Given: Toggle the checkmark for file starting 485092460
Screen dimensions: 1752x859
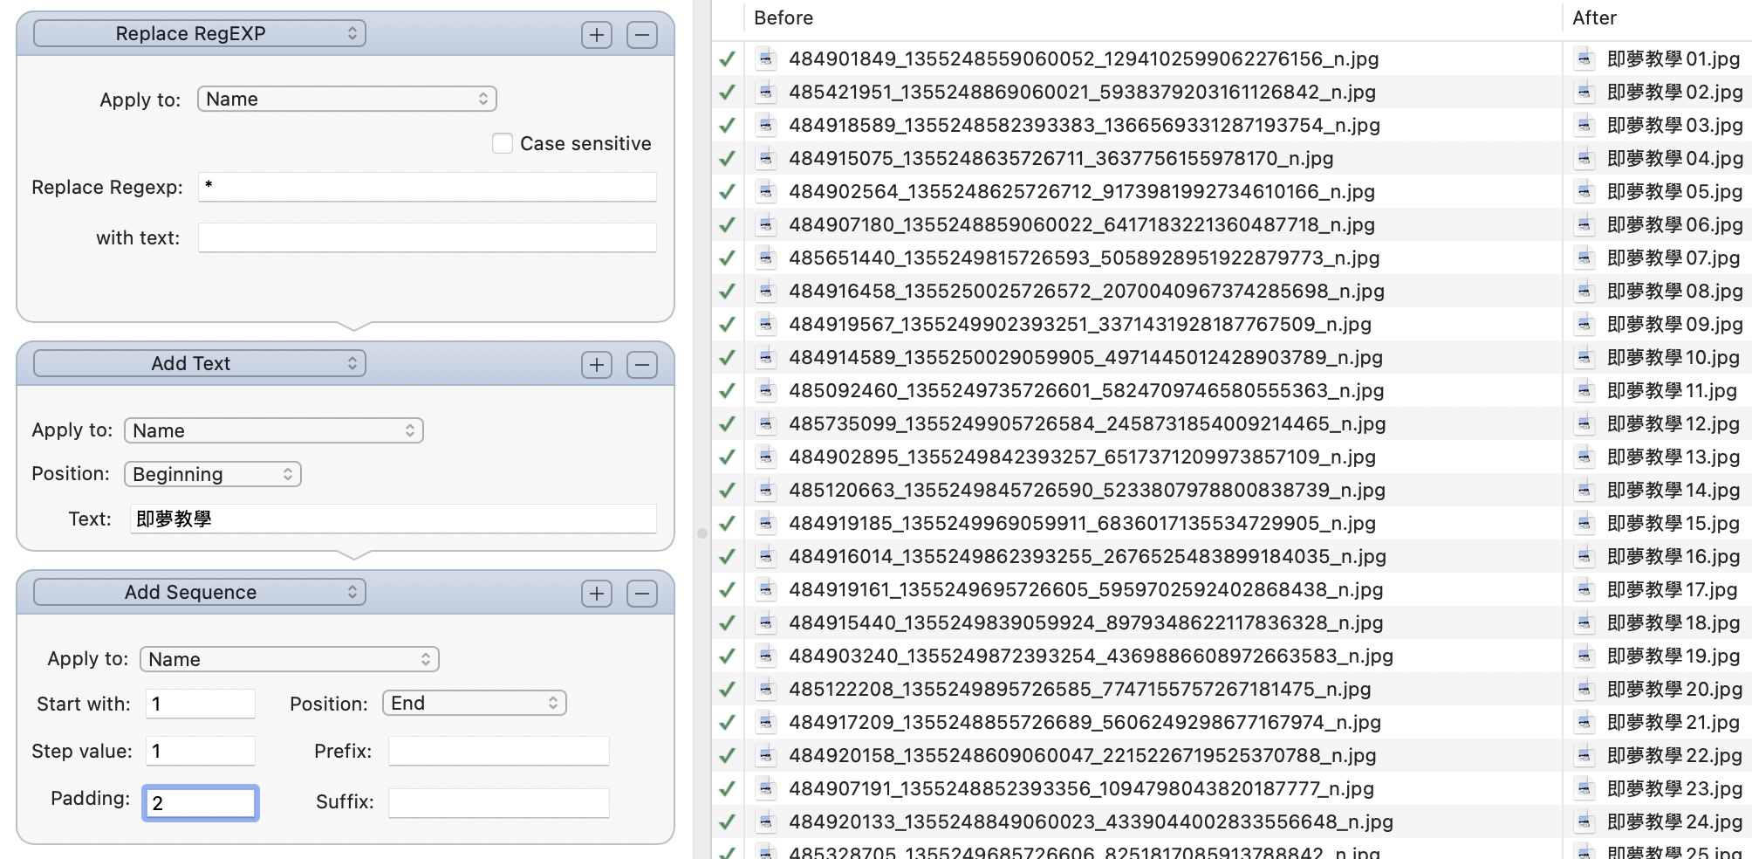Looking at the screenshot, I should click(x=727, y=391).
